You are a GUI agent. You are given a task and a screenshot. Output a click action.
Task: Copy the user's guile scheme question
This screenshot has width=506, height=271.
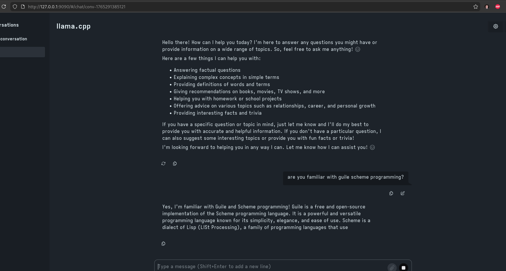click(x=391, y=193)
